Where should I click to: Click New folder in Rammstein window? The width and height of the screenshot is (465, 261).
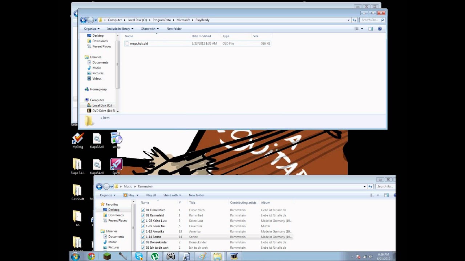(x=196, y=195)
